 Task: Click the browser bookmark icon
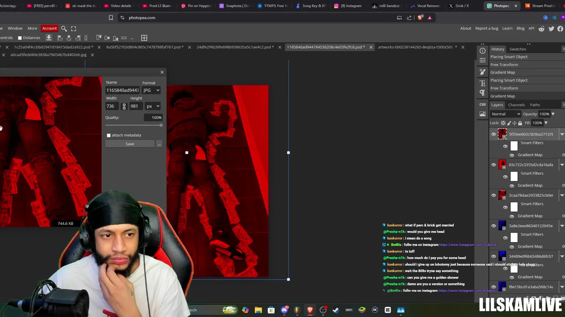111,18
